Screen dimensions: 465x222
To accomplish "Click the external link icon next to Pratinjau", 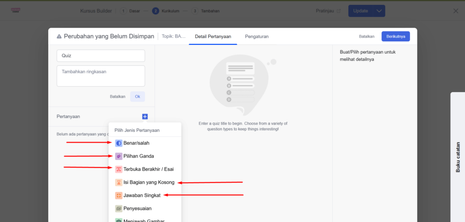I will click(x=338, y=11).
